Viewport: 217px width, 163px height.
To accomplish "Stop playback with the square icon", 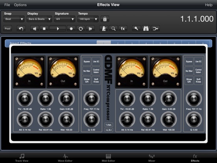I will (44, 29).
